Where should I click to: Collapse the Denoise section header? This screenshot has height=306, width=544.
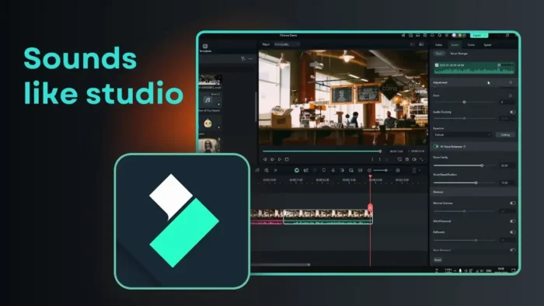point(474,192)
